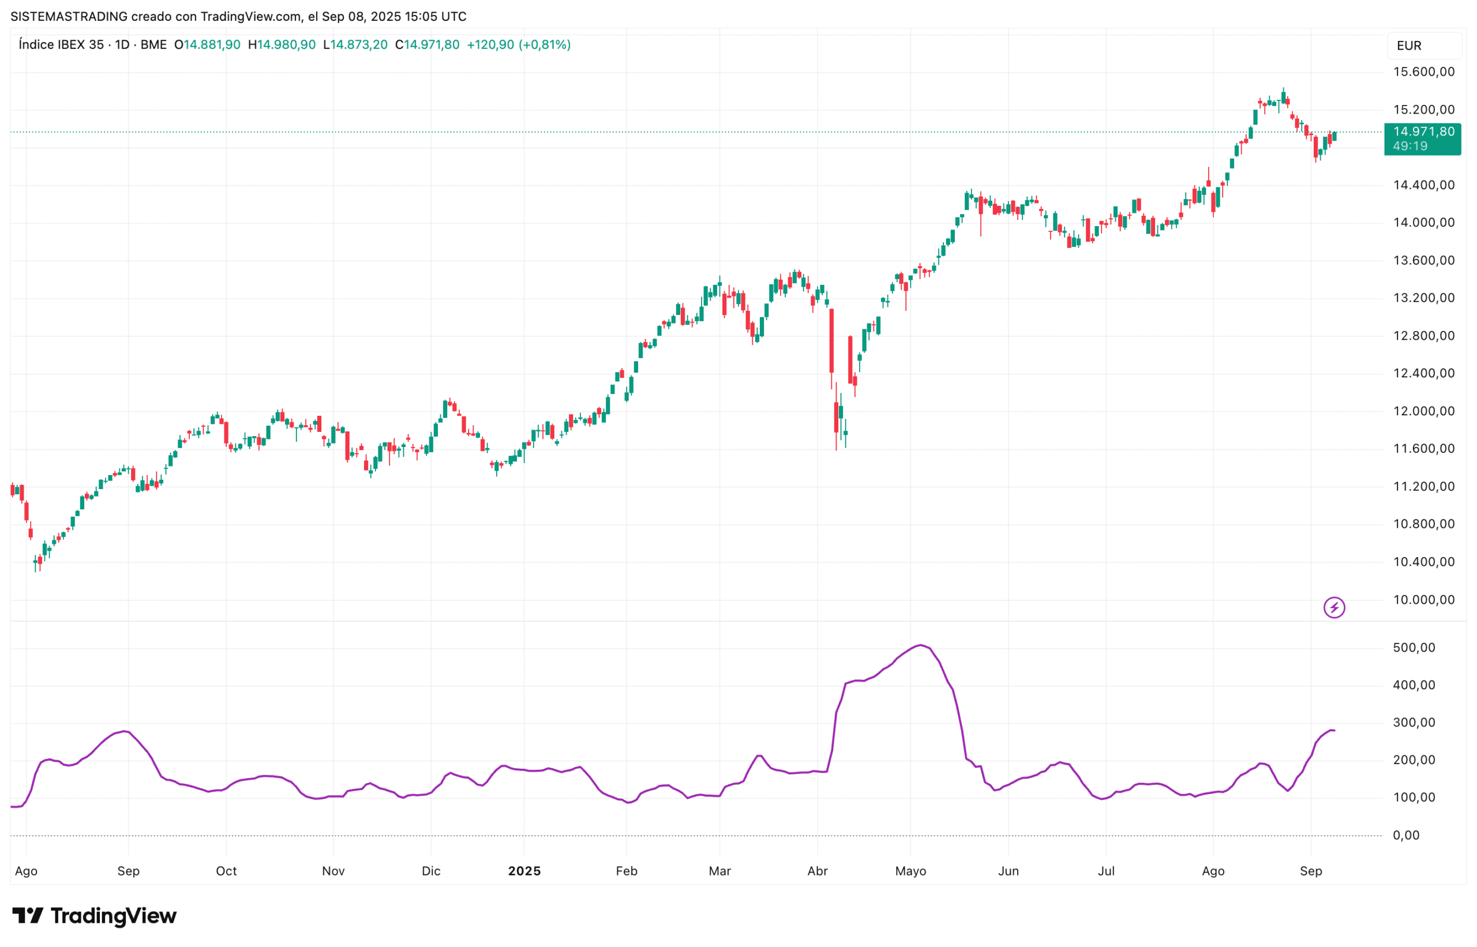Click the Sep label at the right end of the time axis
Screen dimensions: 1477x947
1310,871
